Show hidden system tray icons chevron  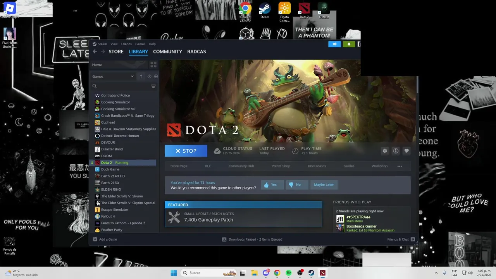(x=436, y=273)
